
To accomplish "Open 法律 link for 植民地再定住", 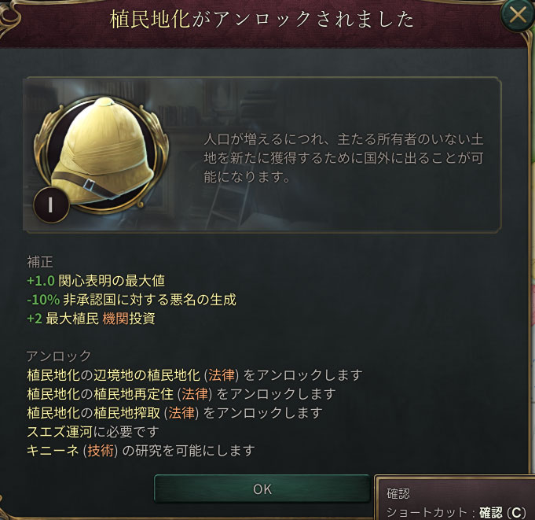I will point(195,393).
